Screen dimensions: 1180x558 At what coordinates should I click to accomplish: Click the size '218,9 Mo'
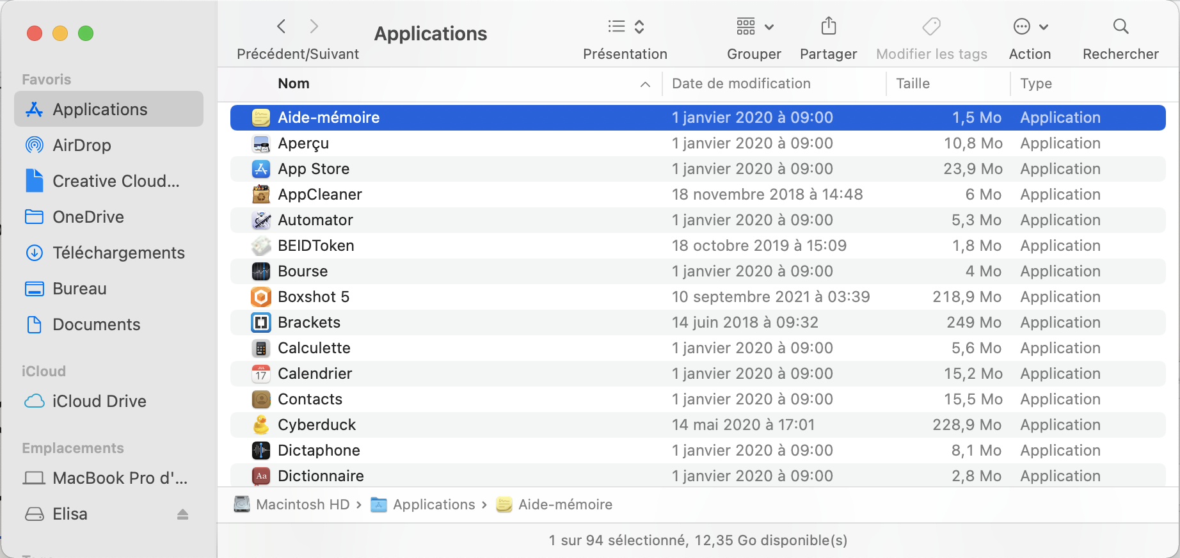tap(968, 297)
